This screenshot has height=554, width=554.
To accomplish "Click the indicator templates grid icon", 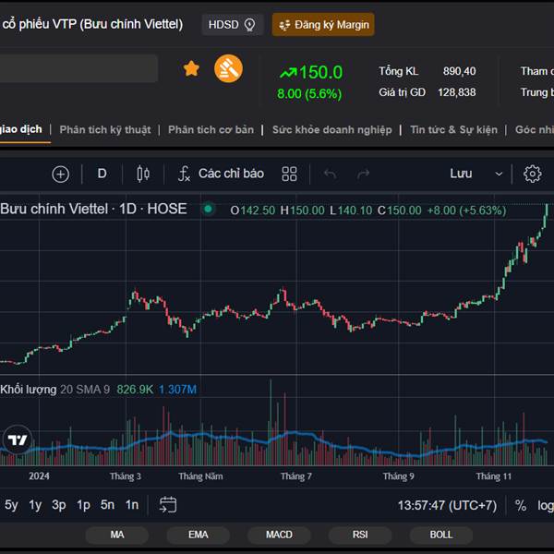I will tap(289, 174).
